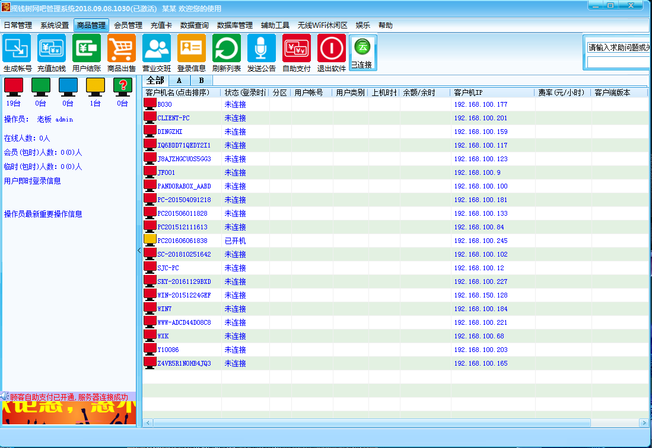The height and width of the screenshot is (448, 652).
Task: Open 登录信息 login info icon
Action: click(x=192, y=49)
